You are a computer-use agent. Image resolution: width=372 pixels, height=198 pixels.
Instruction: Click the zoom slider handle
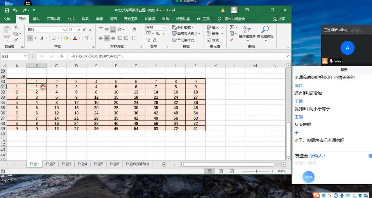[x=256, y=171]
